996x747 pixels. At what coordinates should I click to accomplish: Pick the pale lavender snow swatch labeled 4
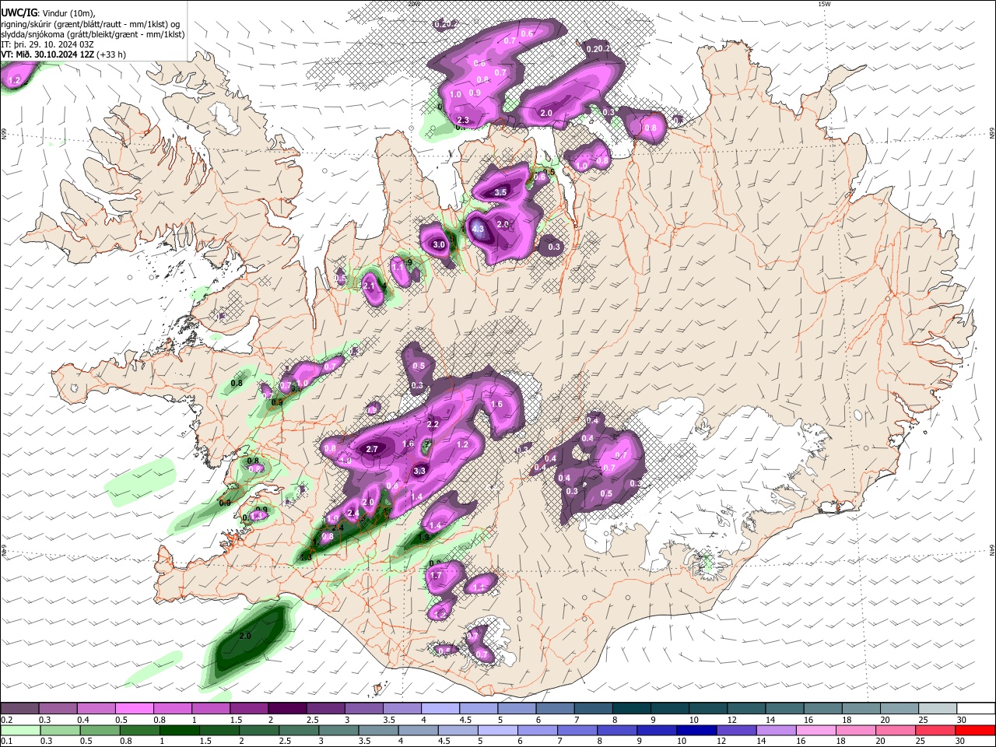(x=440, y=709)
